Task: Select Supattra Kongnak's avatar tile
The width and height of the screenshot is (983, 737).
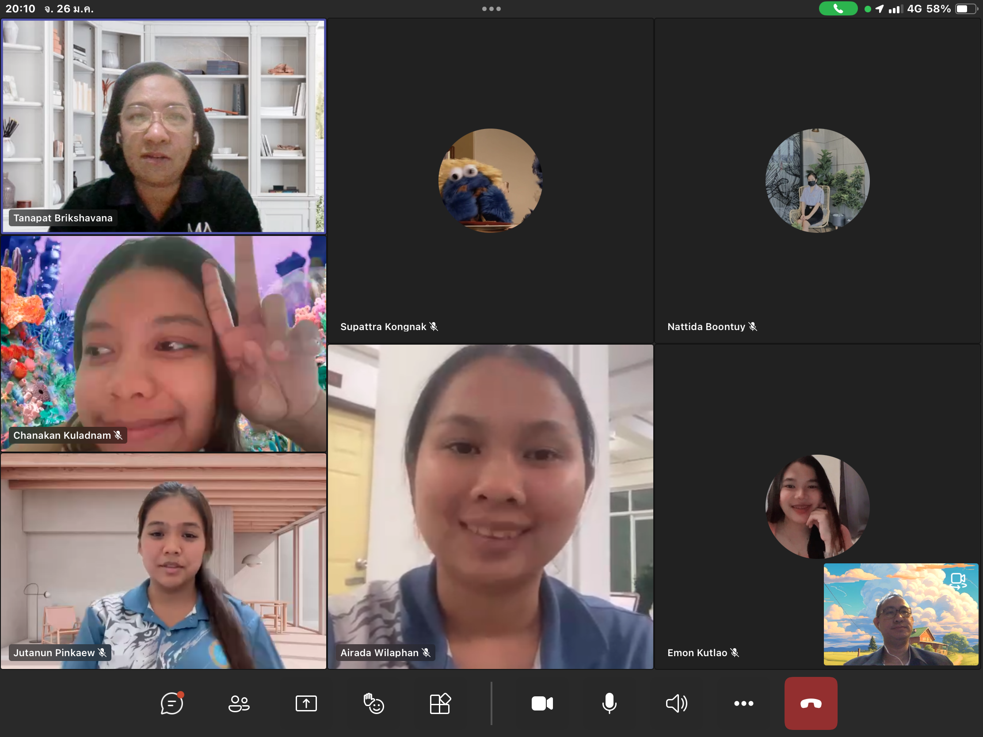Action: [490, 180]
